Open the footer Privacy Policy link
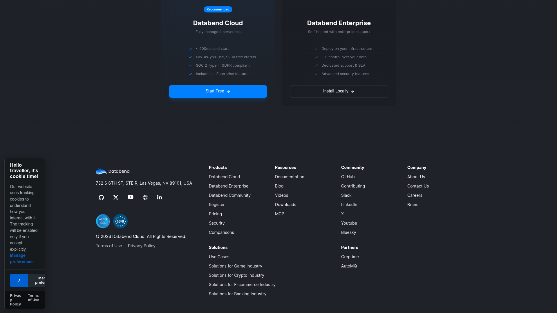 coord(142,246)
